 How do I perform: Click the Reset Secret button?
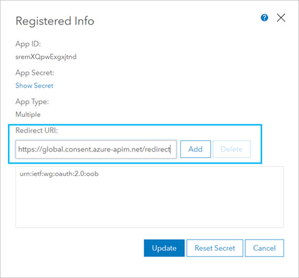click(x=215, y=248)
